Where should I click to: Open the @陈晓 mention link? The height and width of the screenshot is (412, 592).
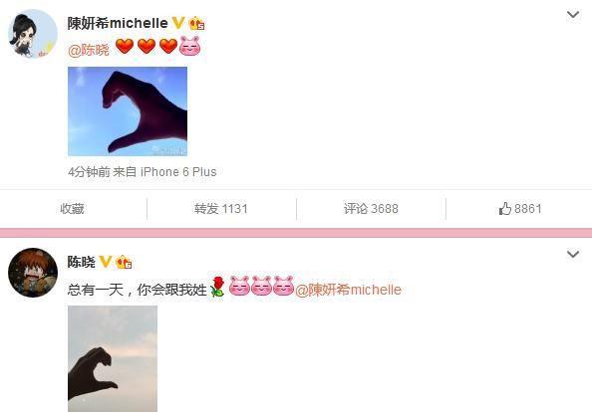pos(89,50)
